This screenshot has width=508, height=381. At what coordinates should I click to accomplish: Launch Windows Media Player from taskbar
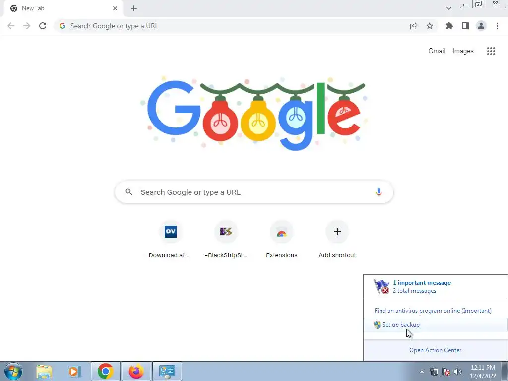pyautogui.click(x=74, y=371)
